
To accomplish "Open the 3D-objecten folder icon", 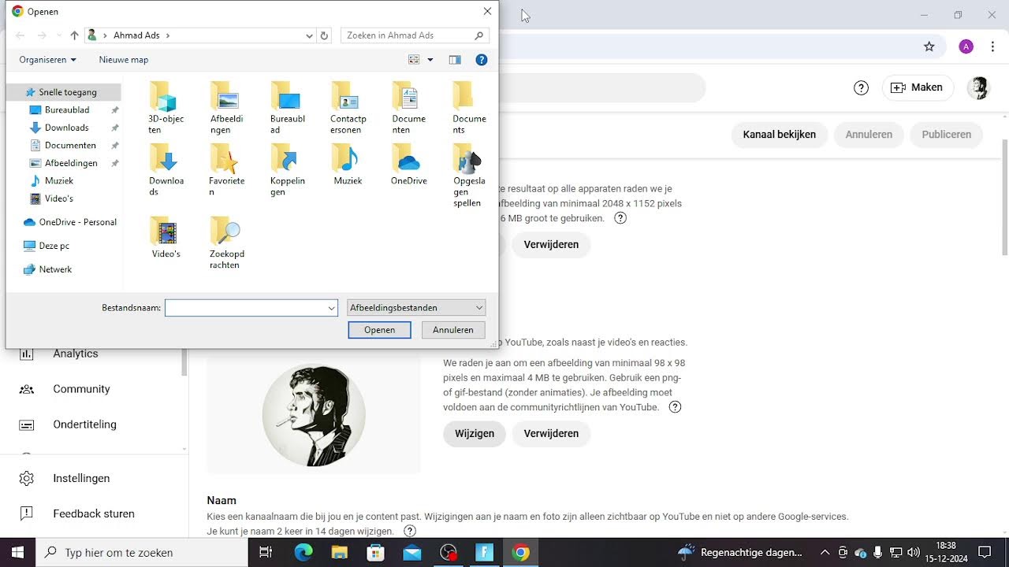I will point(166,96).
